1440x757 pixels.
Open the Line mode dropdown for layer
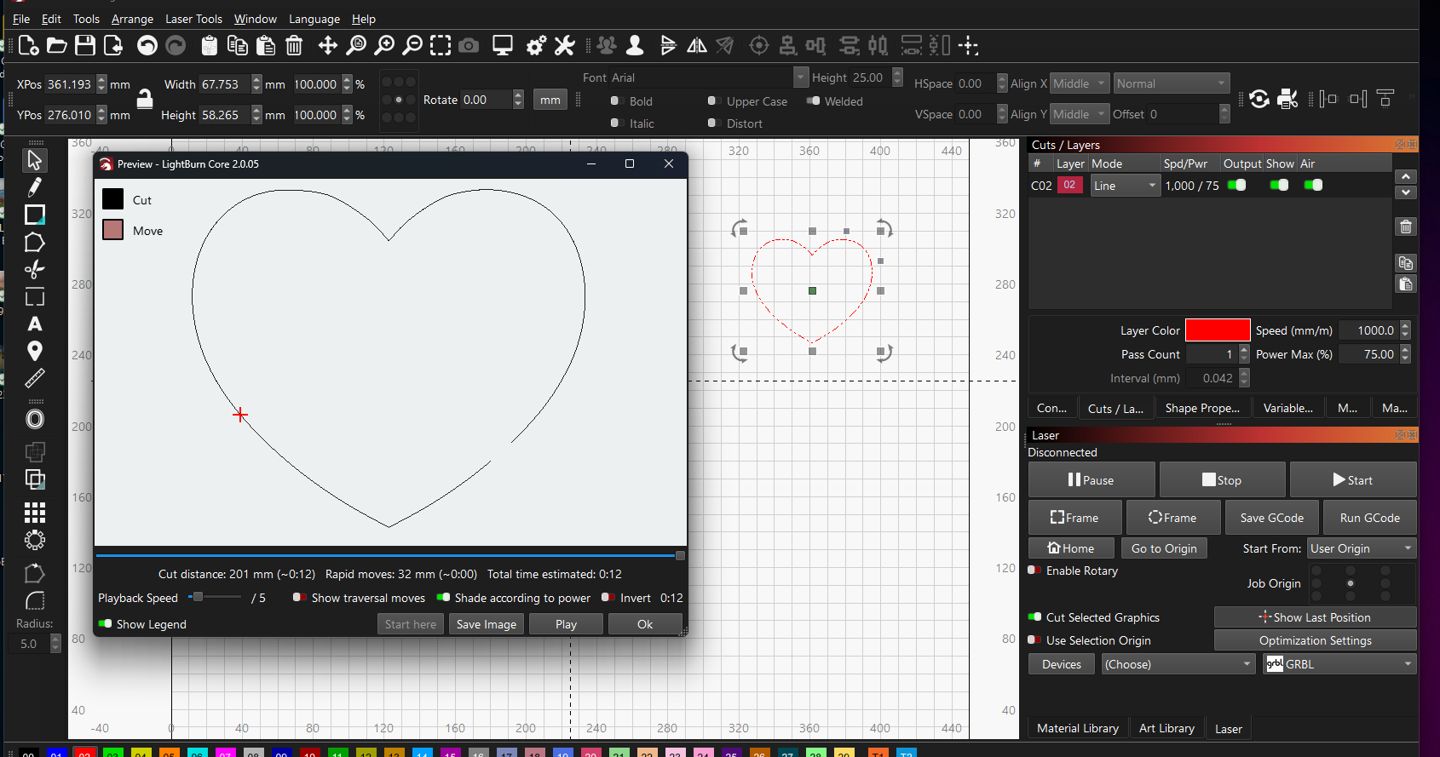[1125, 186]
